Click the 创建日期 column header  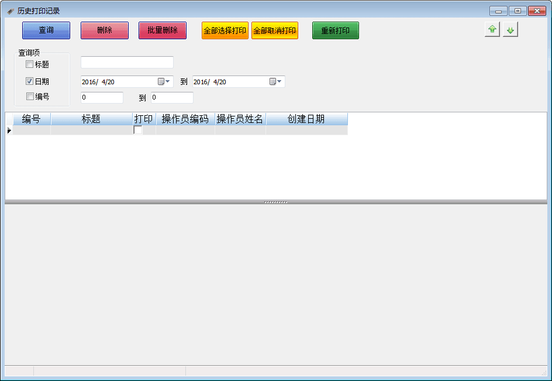(x=306, y=119)
